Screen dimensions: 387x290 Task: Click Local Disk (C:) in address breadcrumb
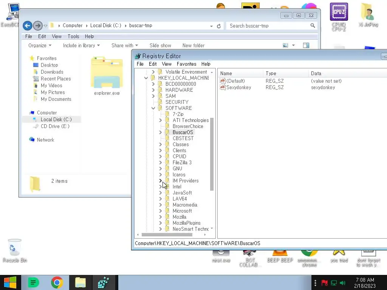pos(106,25)
